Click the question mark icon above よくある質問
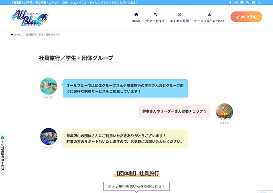The height and width of the screenshot is (193, 273). [179, 14]
